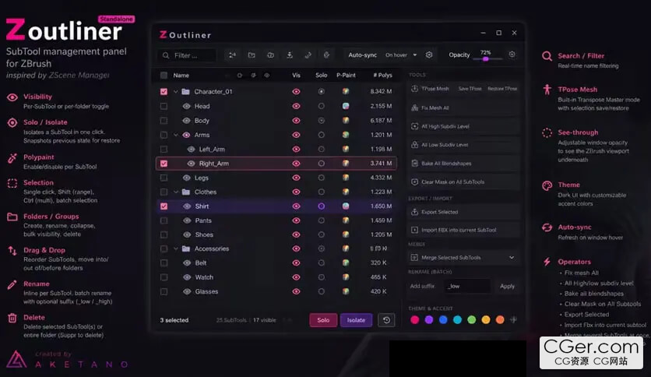Toggle Watch visibility eye in Vis column
Image resolution: width=651 pixels, height=377 pixels.
(x=296, y=277)
